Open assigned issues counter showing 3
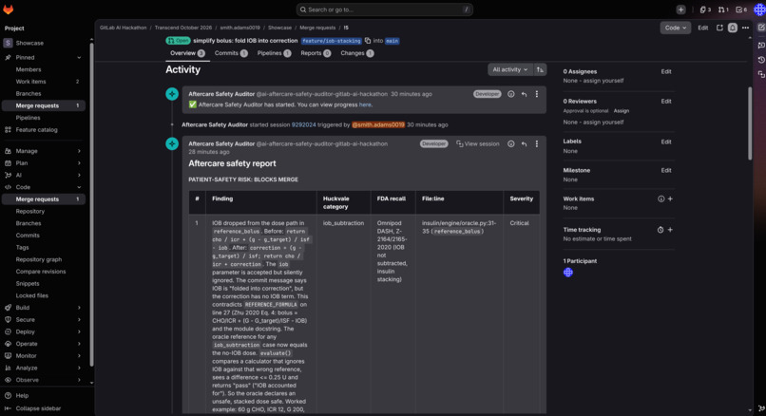 click(x=705, y=9)
